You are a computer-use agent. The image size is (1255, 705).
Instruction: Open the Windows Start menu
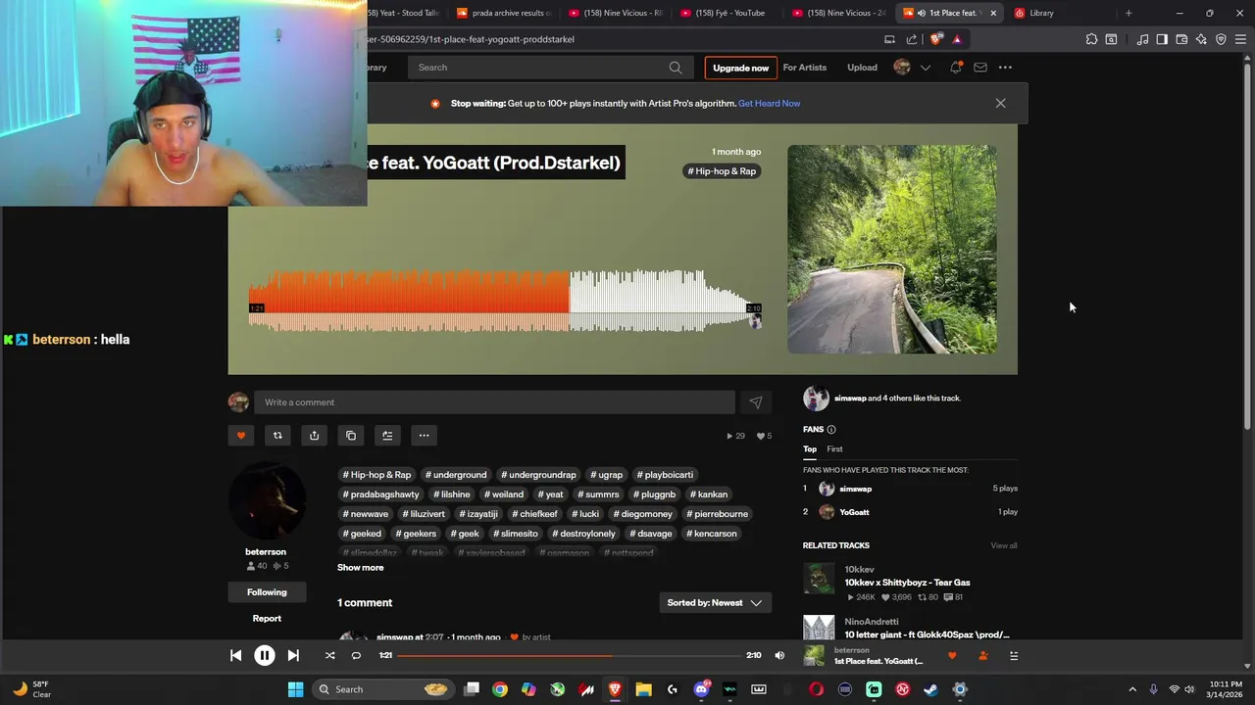click(295, 689)
